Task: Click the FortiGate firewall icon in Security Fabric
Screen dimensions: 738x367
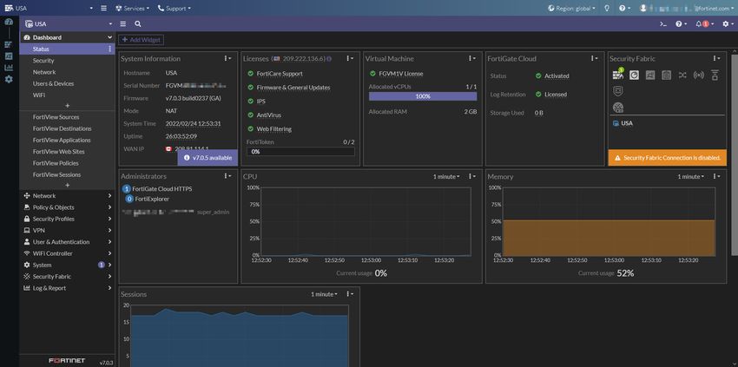Action: click(618, 75)
